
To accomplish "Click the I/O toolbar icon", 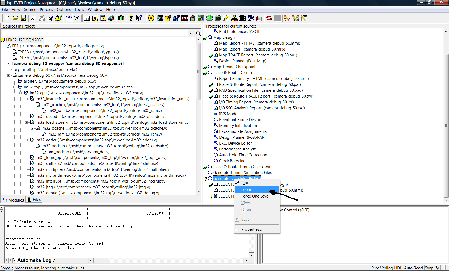I will 77,18.
